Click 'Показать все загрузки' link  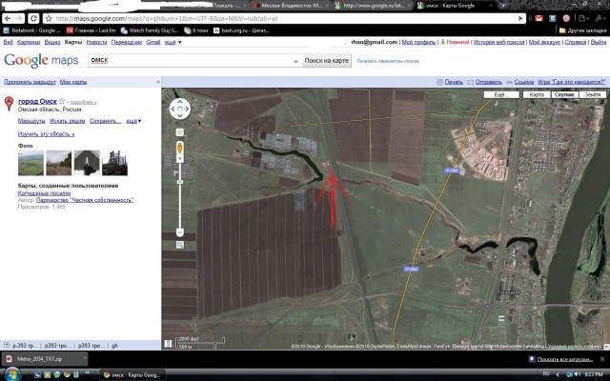point(564,359)
